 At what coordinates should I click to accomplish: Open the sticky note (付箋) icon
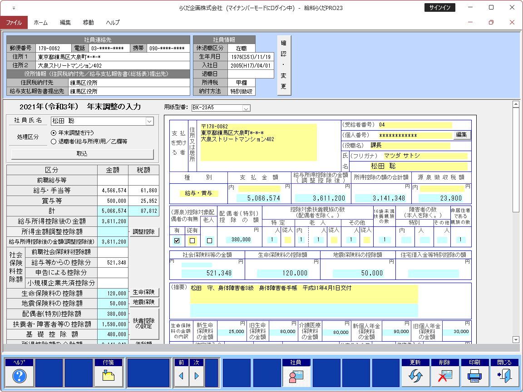pos(109,376)
